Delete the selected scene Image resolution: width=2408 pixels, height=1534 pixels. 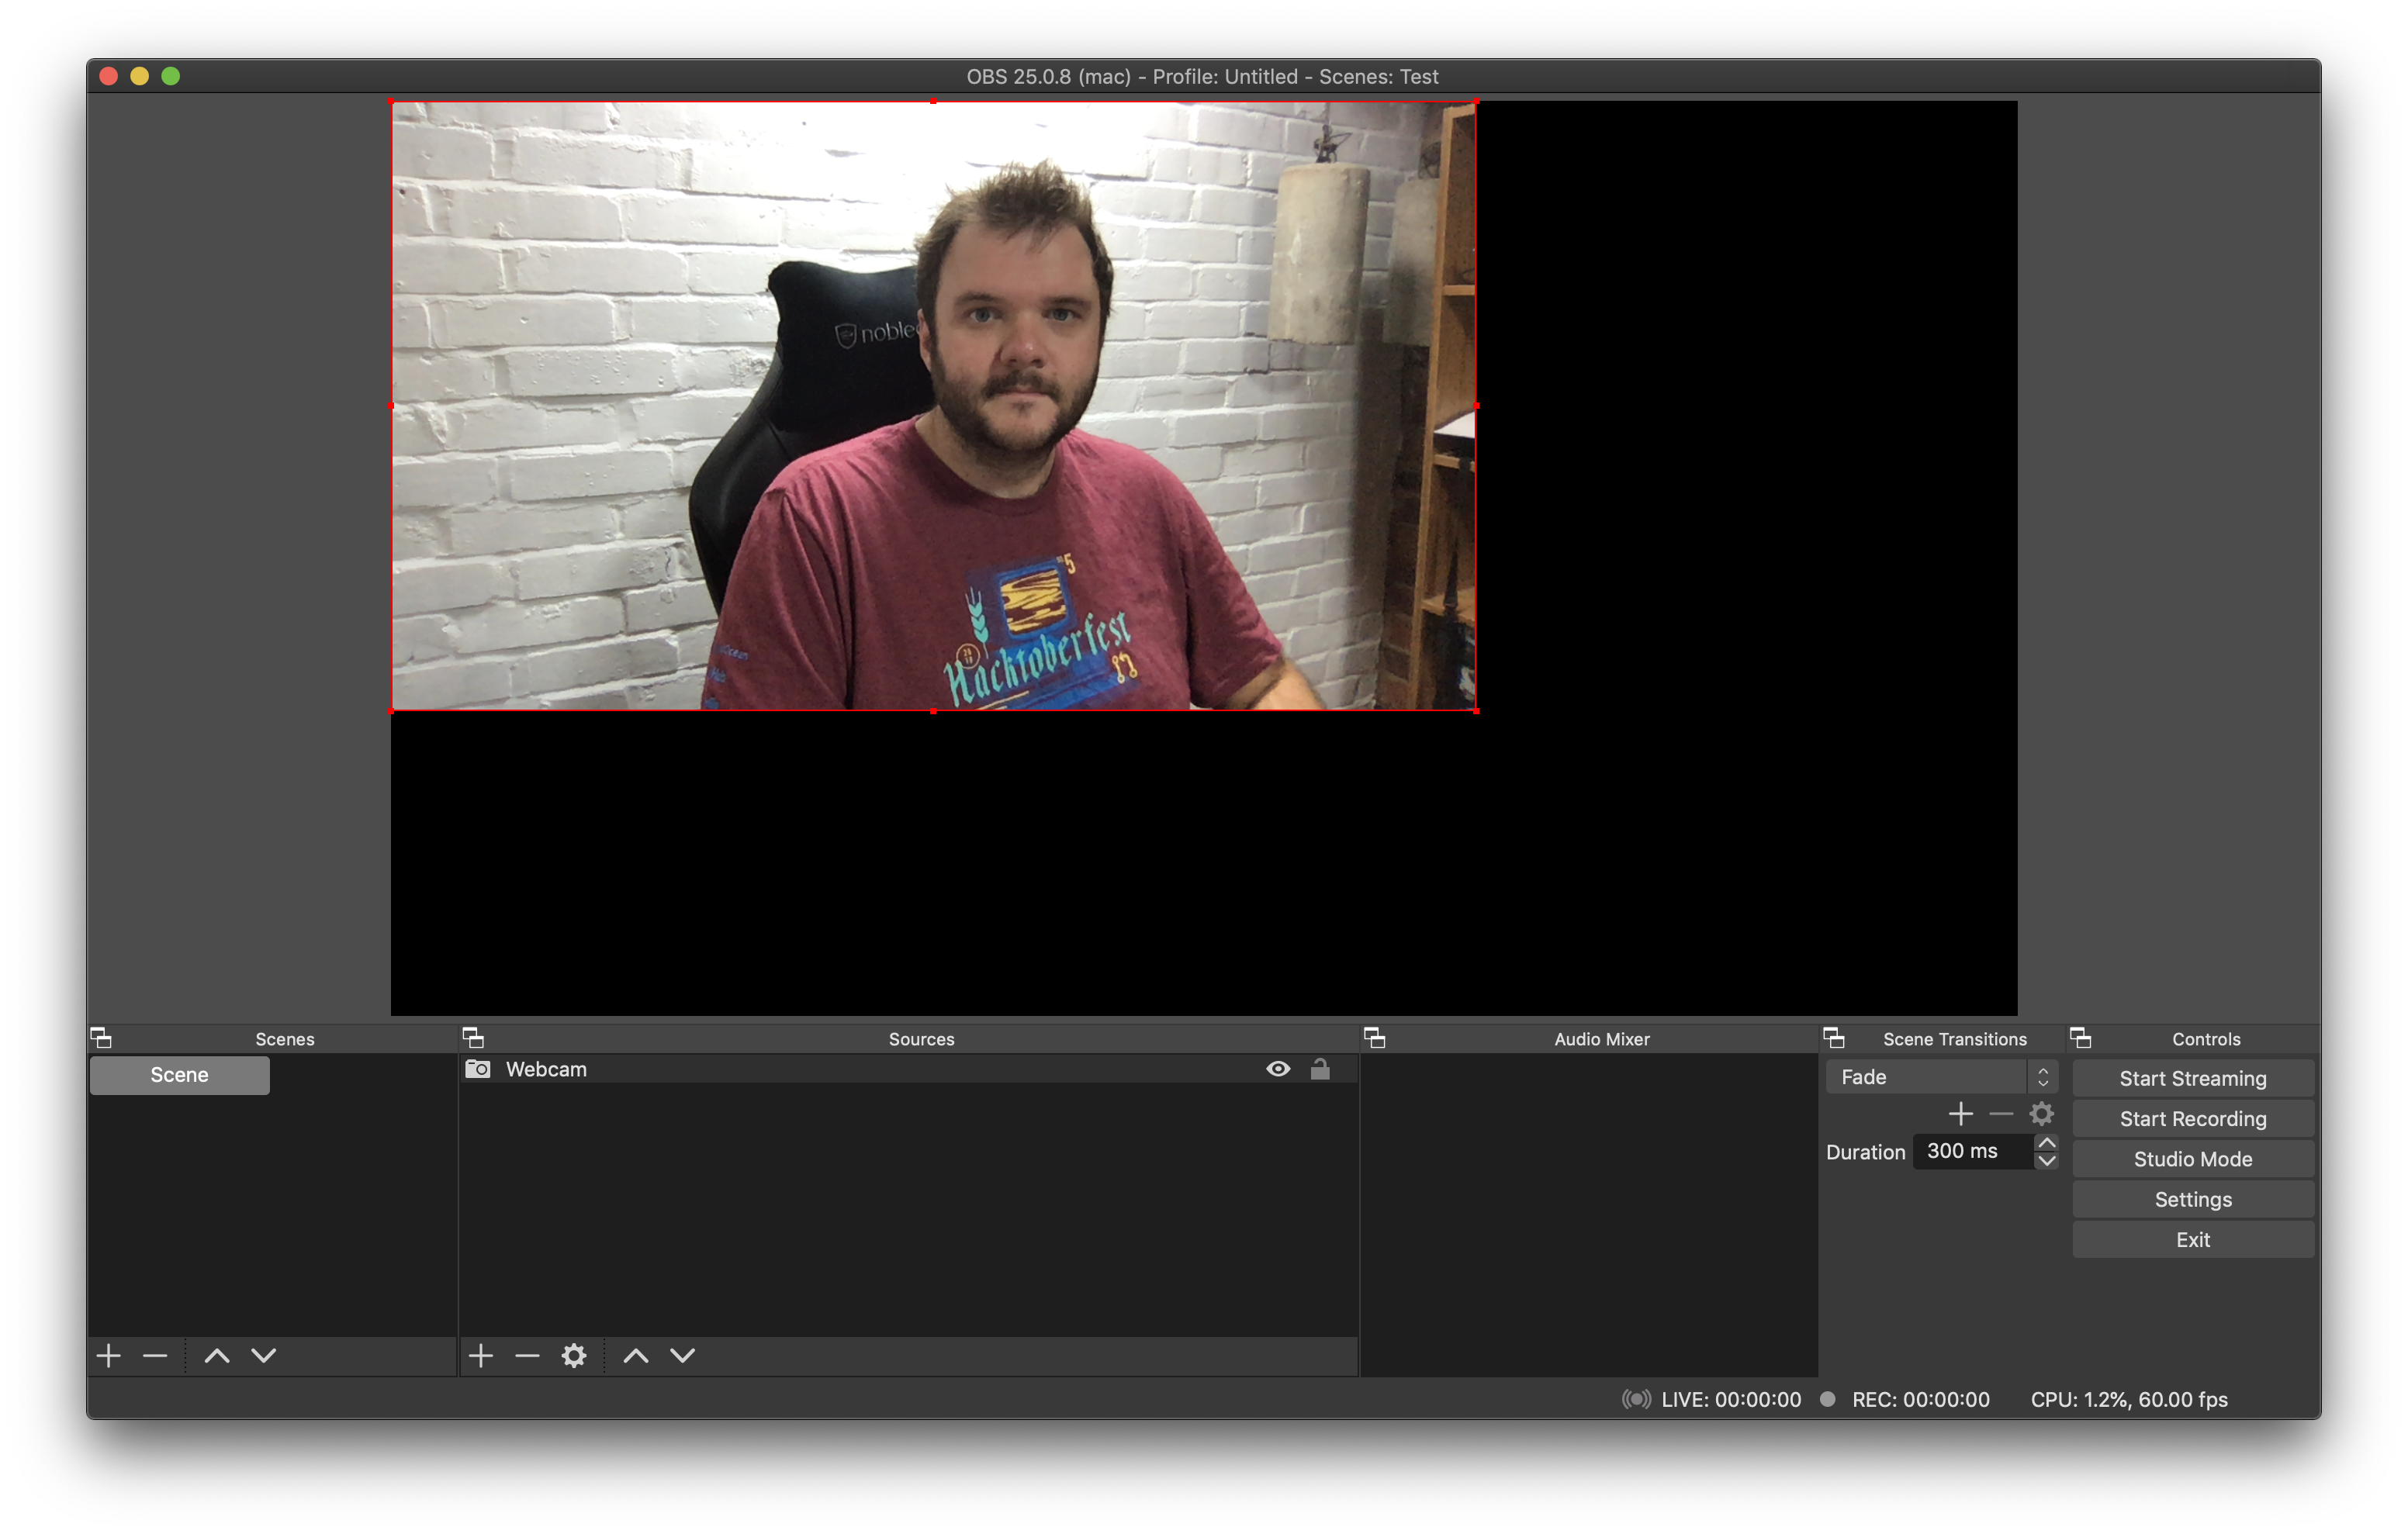click(155, 1355)
